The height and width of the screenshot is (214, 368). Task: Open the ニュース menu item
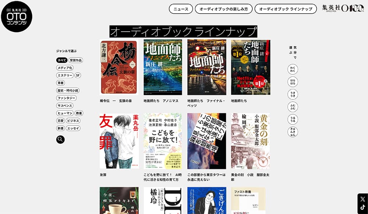[x=181, y=9]
